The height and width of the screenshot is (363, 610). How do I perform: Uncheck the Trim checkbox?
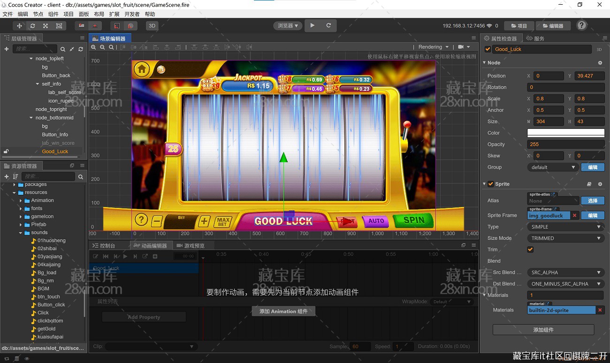click(530, 250)
